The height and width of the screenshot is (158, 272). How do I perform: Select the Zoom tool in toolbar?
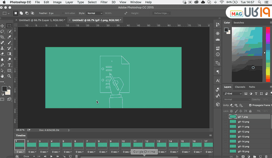10,76
